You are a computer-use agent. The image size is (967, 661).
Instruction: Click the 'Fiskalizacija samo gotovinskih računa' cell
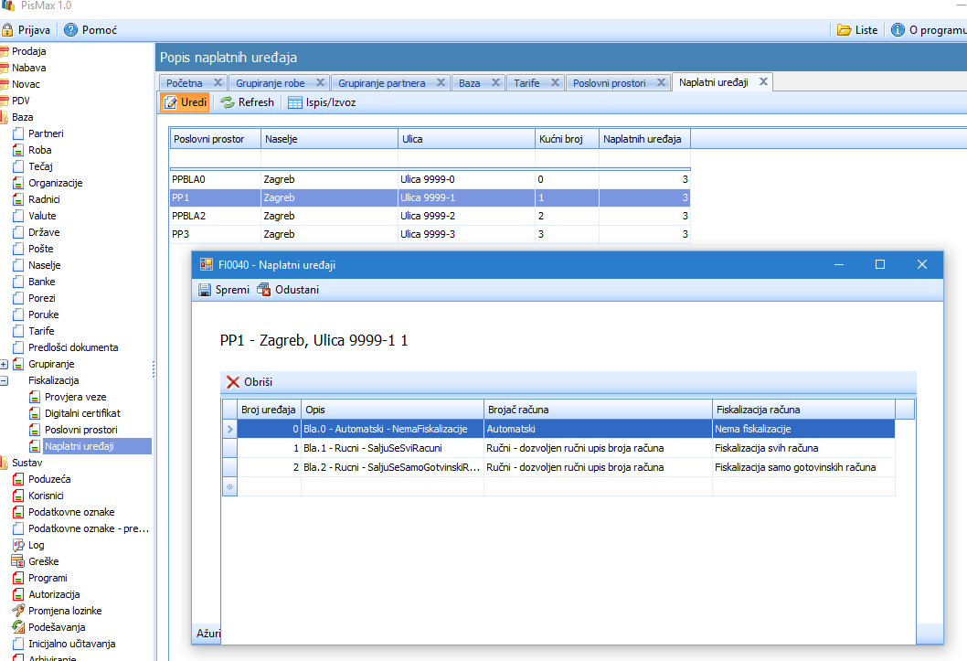point(803,467)
